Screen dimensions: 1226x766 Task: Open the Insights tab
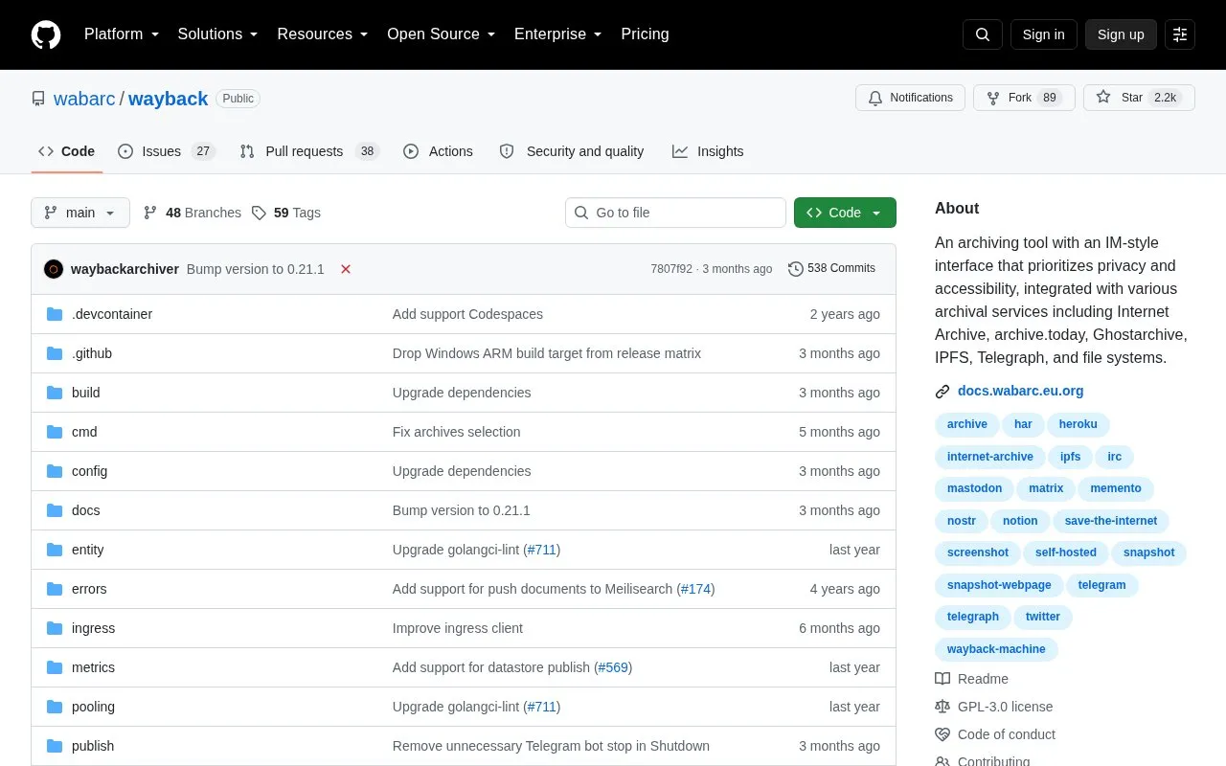click(x=708, y=151)
